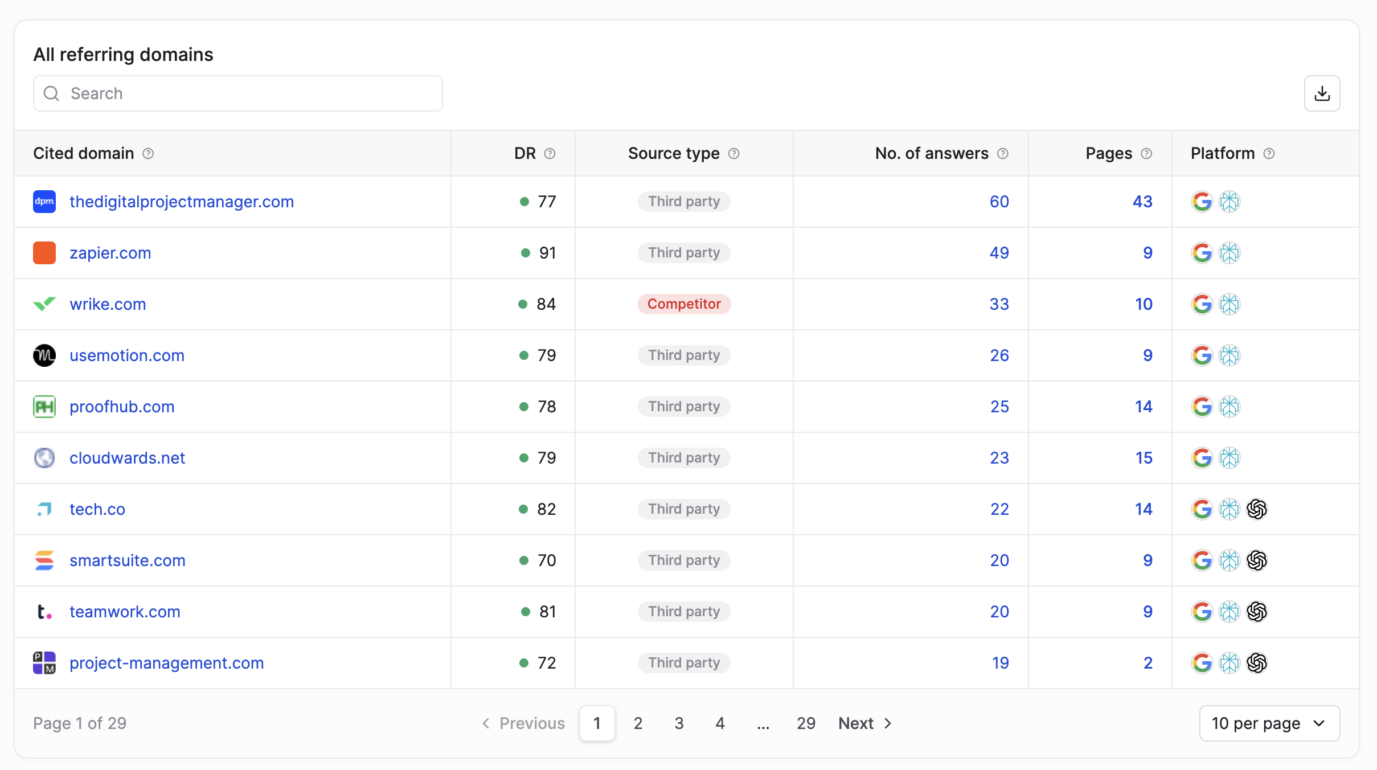The height and width of the screenshot is (770, 1377).
Task: Click pages count 15 for cloudwards.net
Action: (1144, 458)
